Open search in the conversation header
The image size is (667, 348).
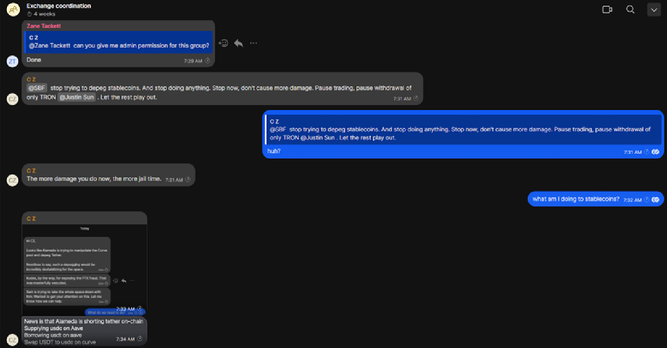pos(630,10)
